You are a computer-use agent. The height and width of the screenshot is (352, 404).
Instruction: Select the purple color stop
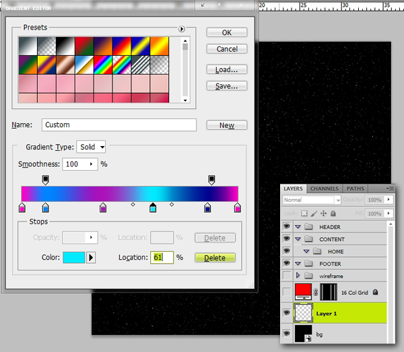tap(103, 207)
